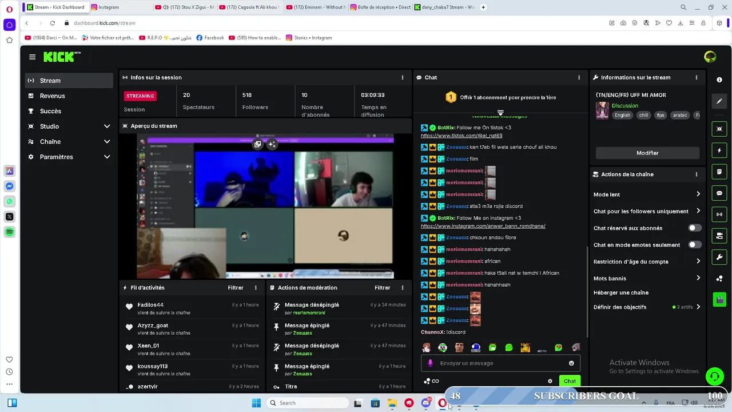Click Héberger une chaîne
Screen dimensions: 732x412
click(621, 292)
